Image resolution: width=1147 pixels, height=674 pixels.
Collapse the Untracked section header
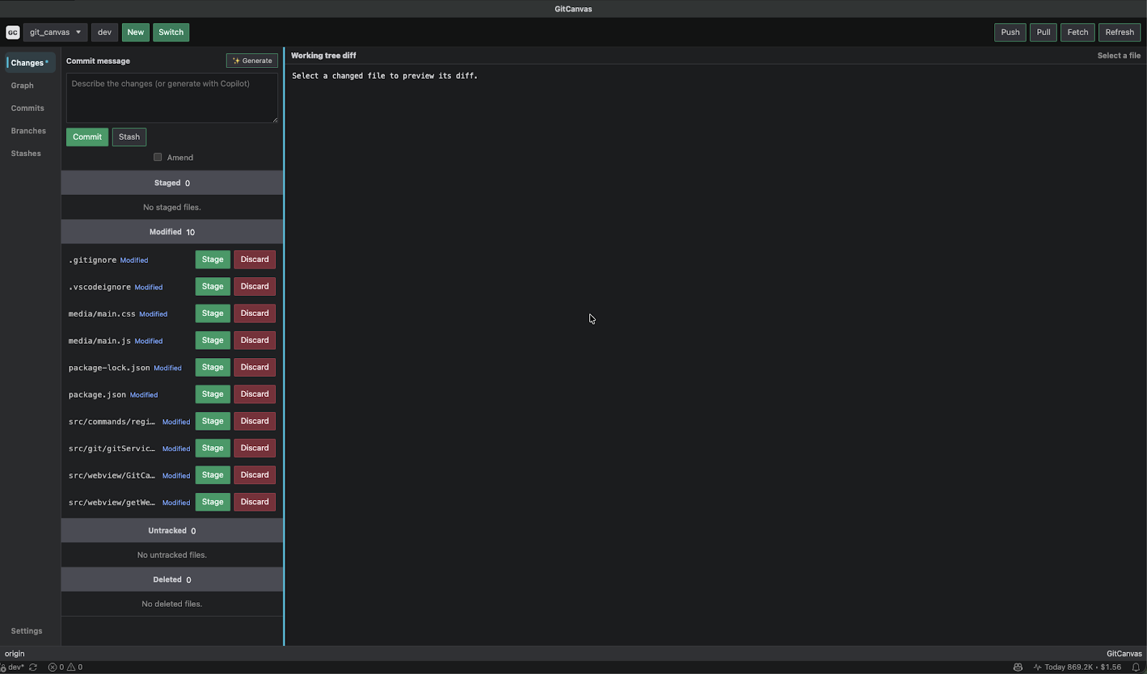click(x=172, y=531)
